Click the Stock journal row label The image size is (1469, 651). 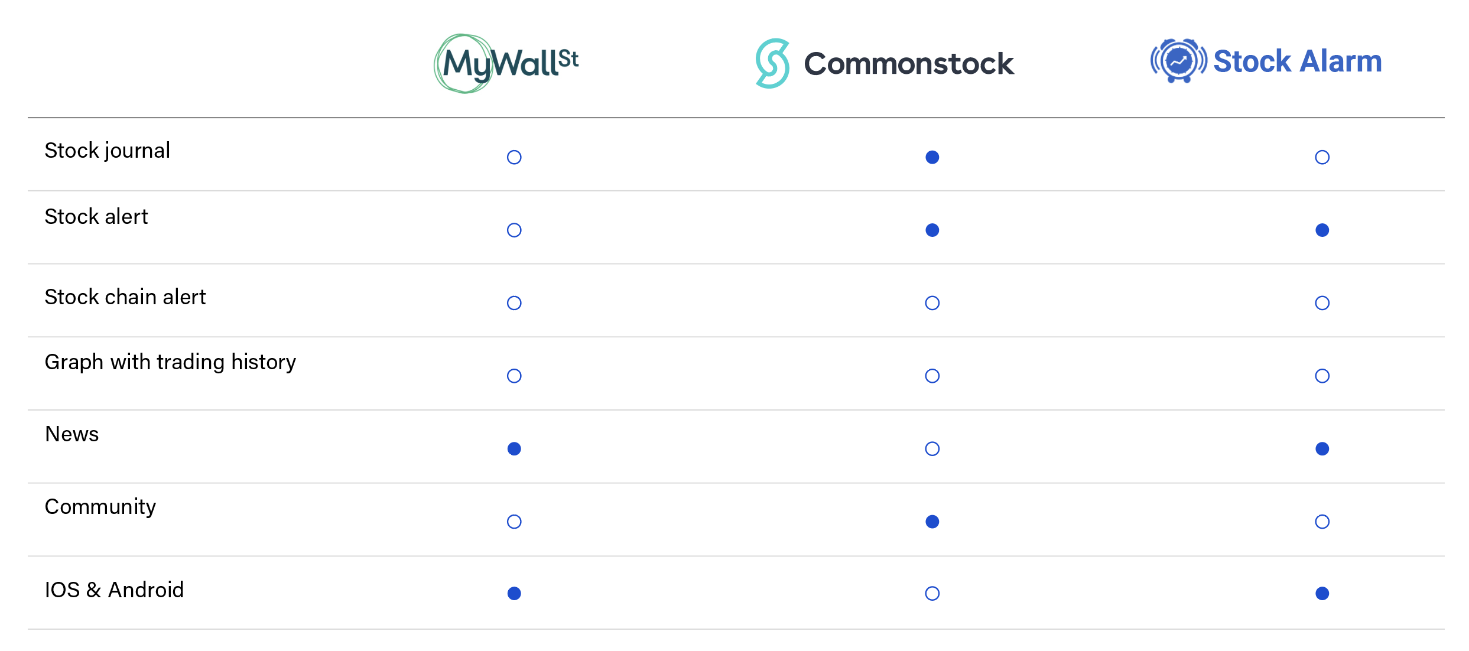pyautogui.click(x=108, y=151)
